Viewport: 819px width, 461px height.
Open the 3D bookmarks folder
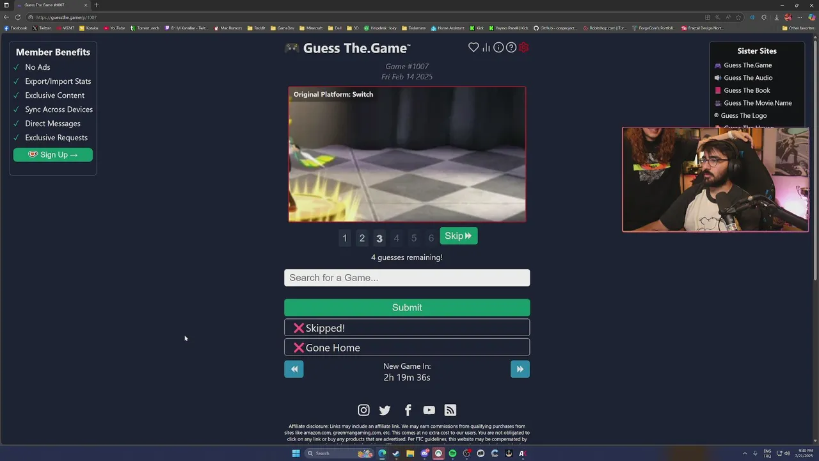point(353,28)
